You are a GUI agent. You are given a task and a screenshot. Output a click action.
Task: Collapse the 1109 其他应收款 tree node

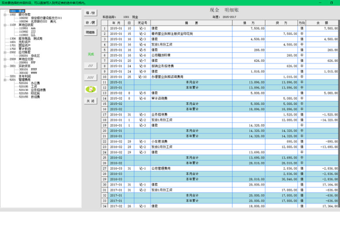click(5, 25)
